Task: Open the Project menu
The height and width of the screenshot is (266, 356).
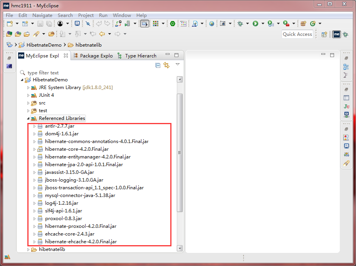Action: 86,15
